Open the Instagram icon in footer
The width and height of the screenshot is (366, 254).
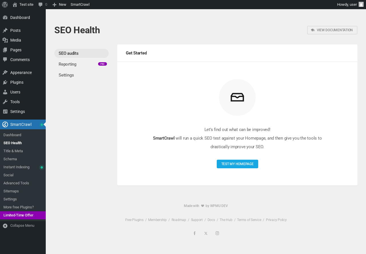coord(217,233)
